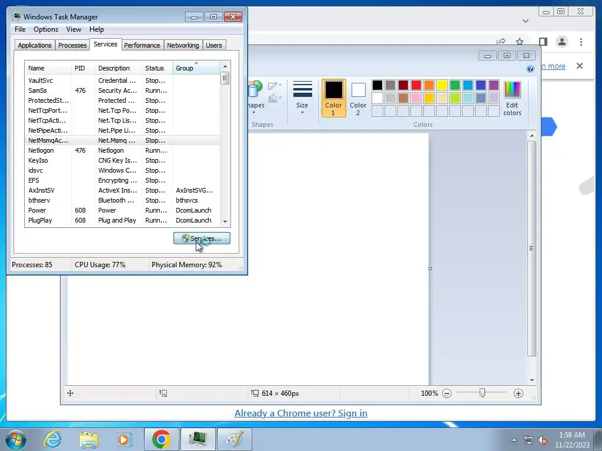
Task: Open Chrome profile avatar icon
Action: (x=562, y=42)
